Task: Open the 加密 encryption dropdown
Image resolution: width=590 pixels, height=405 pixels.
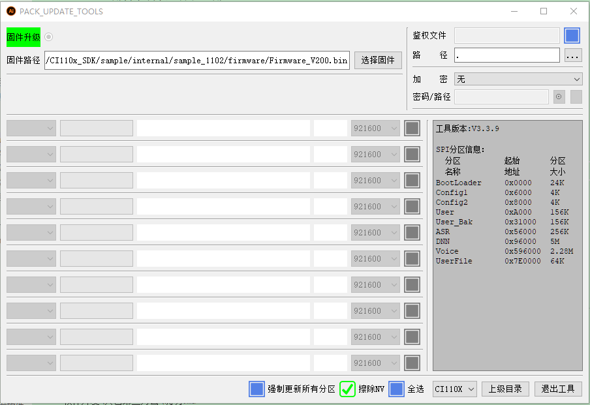Action: pyautogui.click(x=518, y=79)
